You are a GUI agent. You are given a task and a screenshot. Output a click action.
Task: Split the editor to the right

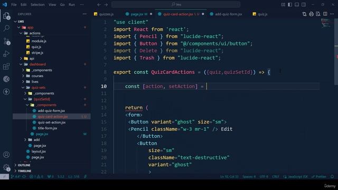click(x=325, y=14)
